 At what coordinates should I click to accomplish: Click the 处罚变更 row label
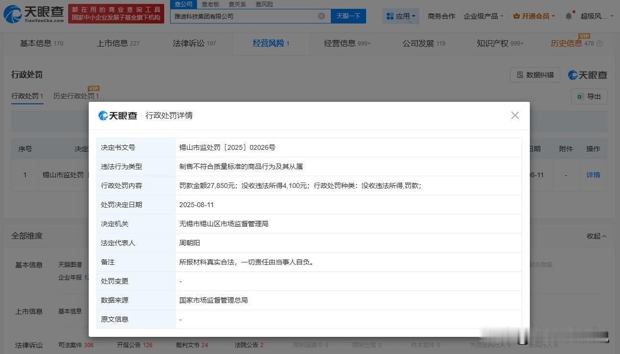[x=115, y=281]
